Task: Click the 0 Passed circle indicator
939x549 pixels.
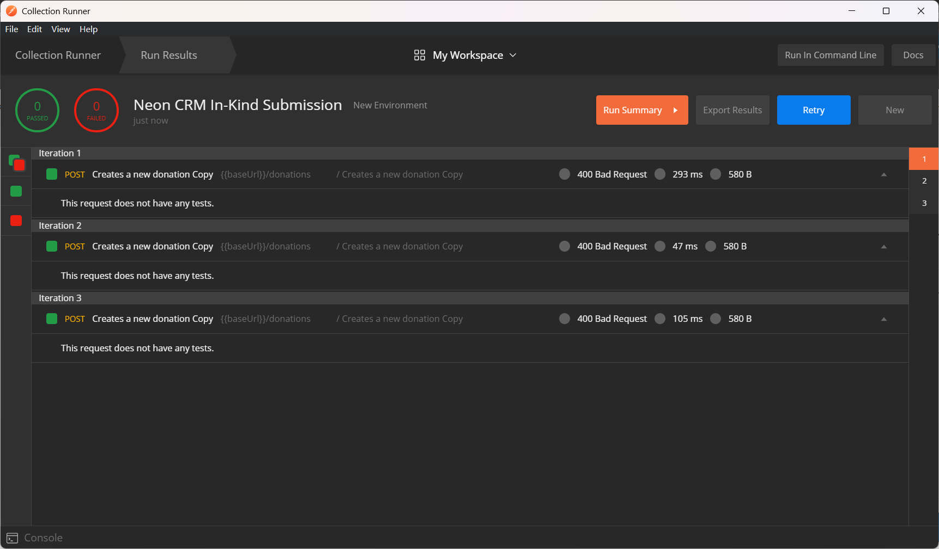Action: 38,110
